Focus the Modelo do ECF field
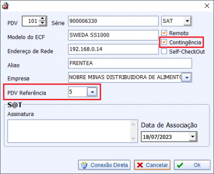 pyautogui.click(x=113, y=35)
